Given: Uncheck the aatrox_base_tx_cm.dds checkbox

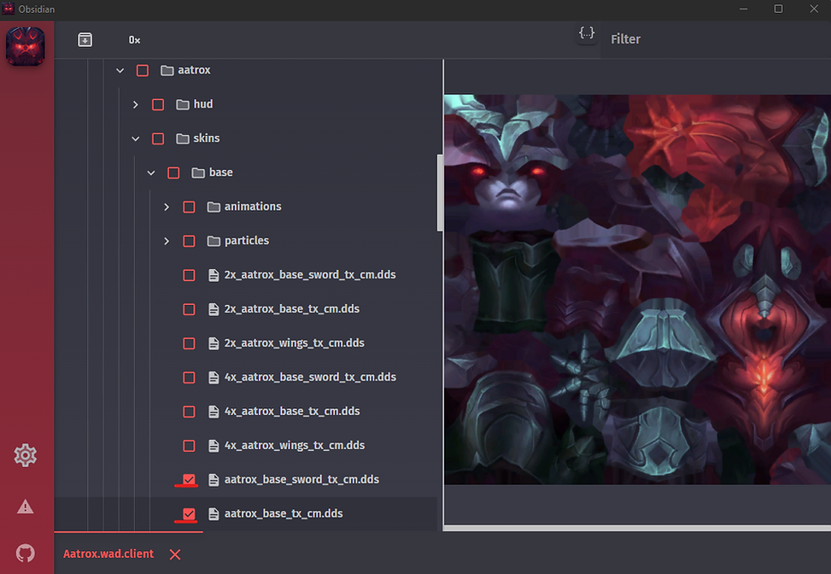Looking at the screenshot, I should pyautogui.click(x=189, y=513).
